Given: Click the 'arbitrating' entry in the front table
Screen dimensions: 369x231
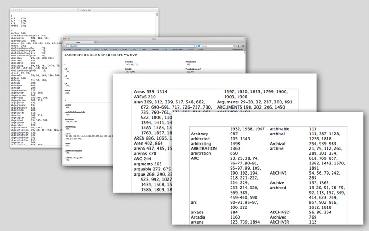Looking at the screenshot, I should pos(201,144).
